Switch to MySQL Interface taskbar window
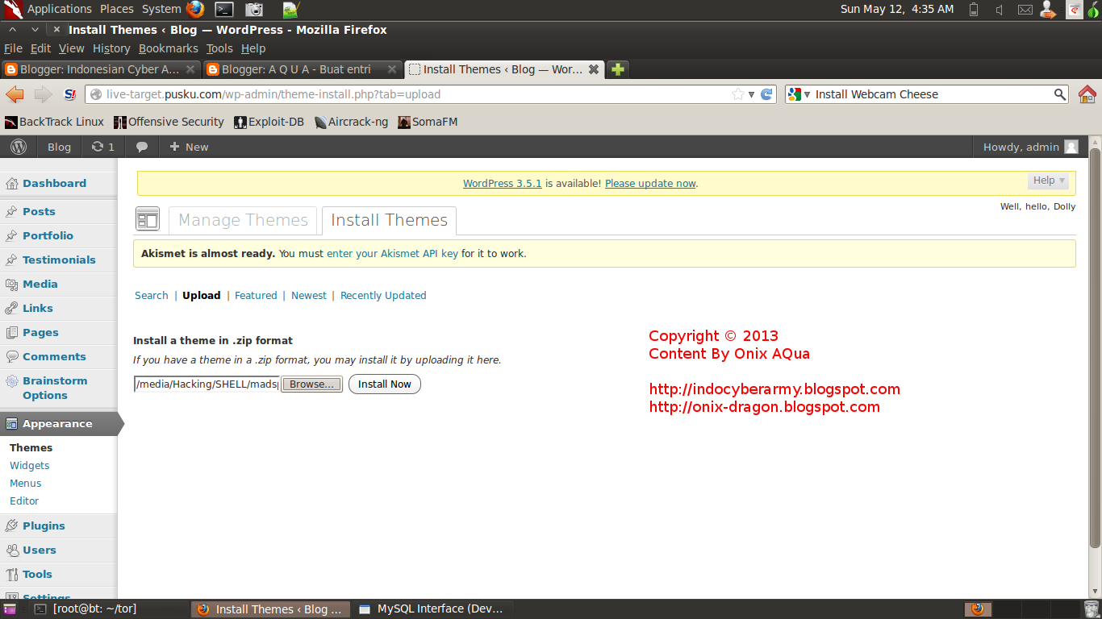1102x619 pixels. click(432, 609)
